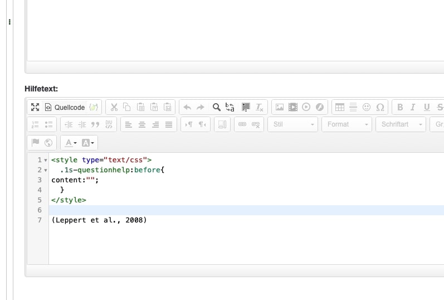This screenshot has width=444, height=300.
Task: Insert horizontal line from toolbar
Action: (x=353, y=107)
